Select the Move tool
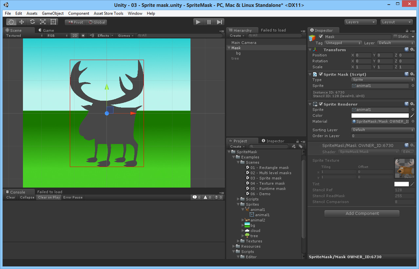 tap(21, 22)
